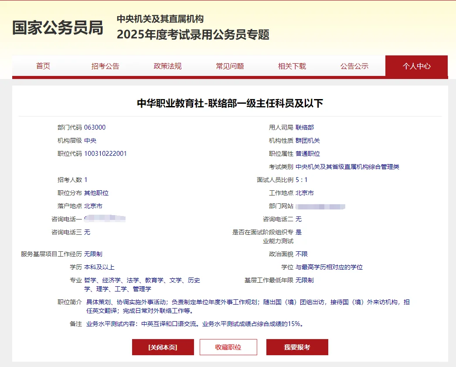456x367 pixels.
Task: Click the blurred 咨询电话一 number
Action: point(105,218)
